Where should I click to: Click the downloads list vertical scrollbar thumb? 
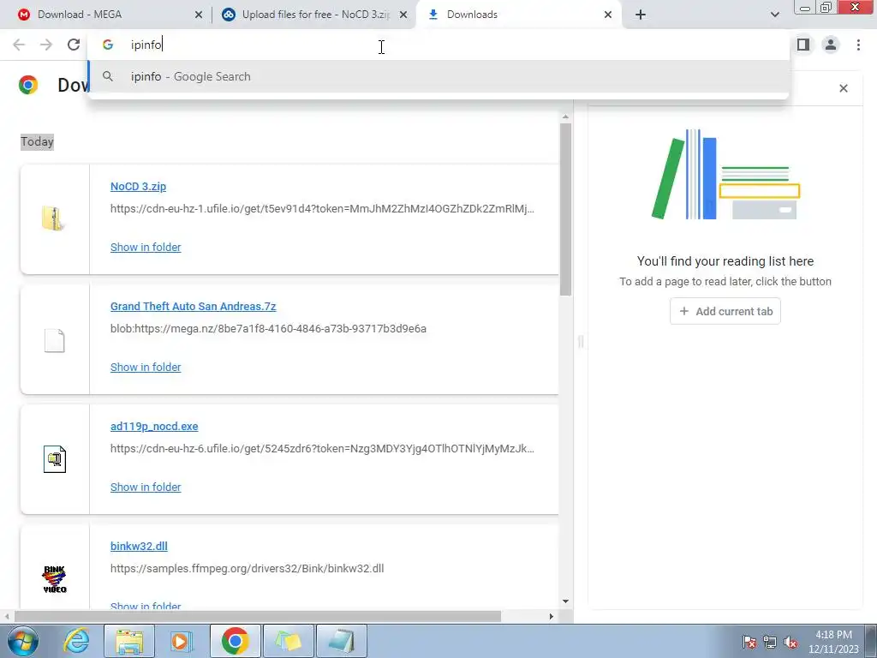tap(565, 209)
